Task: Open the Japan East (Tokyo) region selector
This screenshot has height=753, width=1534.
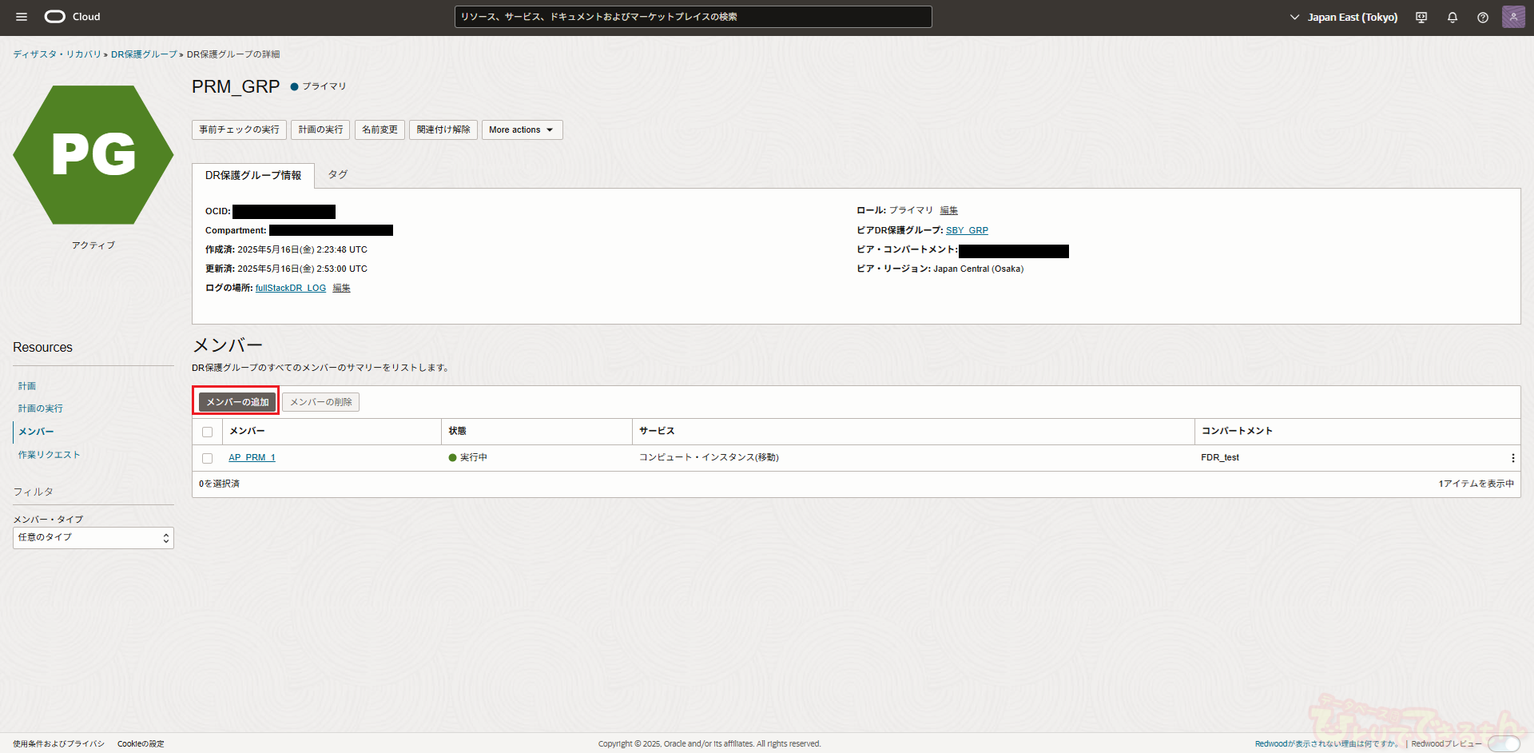Action: click(1344, 18)
